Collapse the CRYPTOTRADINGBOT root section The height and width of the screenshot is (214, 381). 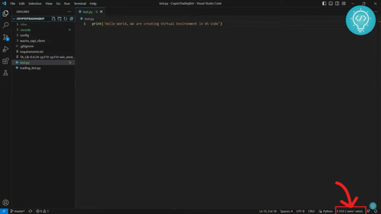(x=30, y=19)
